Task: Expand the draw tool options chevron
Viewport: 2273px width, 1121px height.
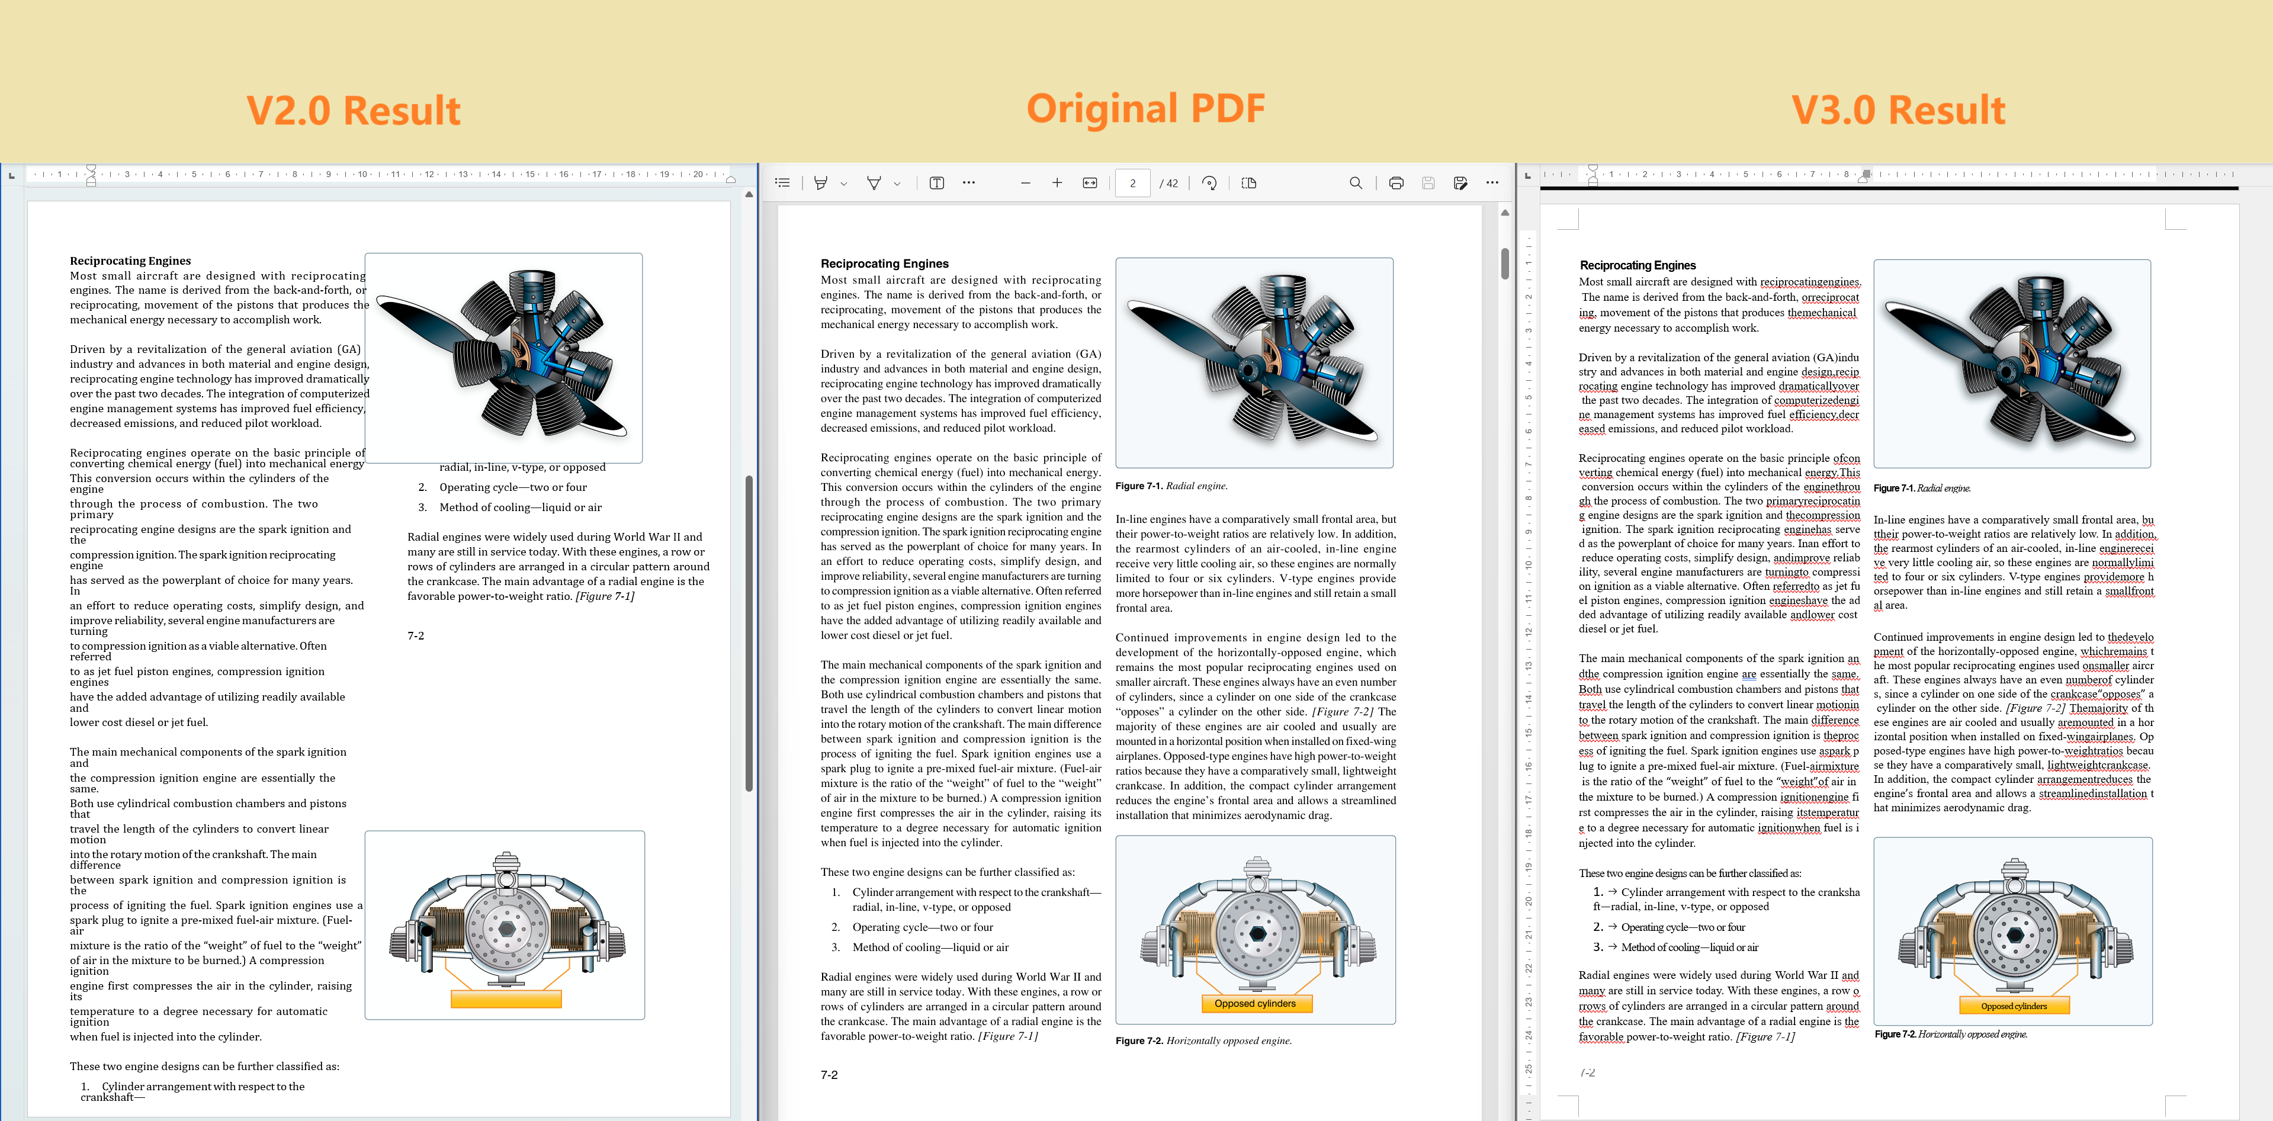Action: [897, 182]
